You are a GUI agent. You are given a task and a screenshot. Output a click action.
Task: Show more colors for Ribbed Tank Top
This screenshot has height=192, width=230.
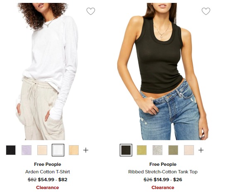coord(201,150)
